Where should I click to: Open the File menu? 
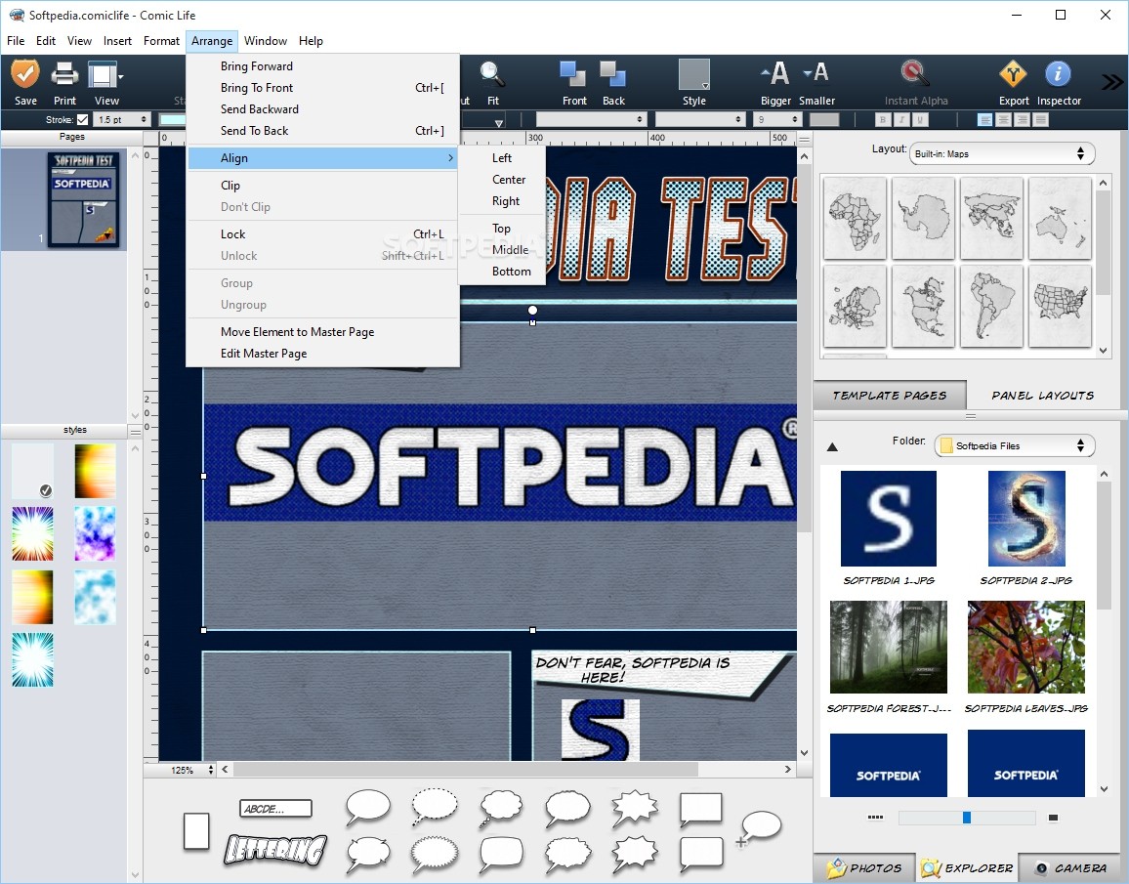[x=15, y=41]
